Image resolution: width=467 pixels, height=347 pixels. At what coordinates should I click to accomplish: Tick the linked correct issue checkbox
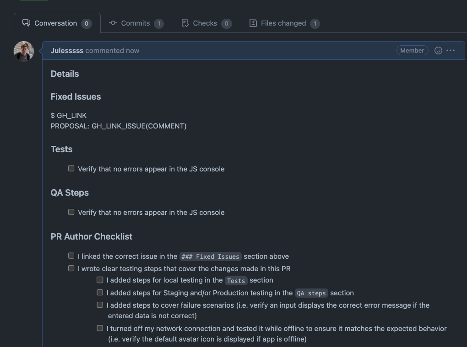click(x=71, y=256)
